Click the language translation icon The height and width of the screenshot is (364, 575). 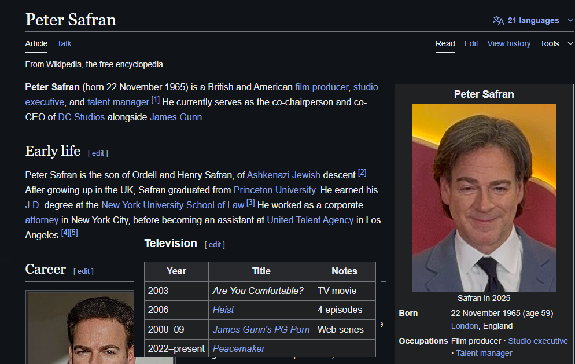coord(498,20)
